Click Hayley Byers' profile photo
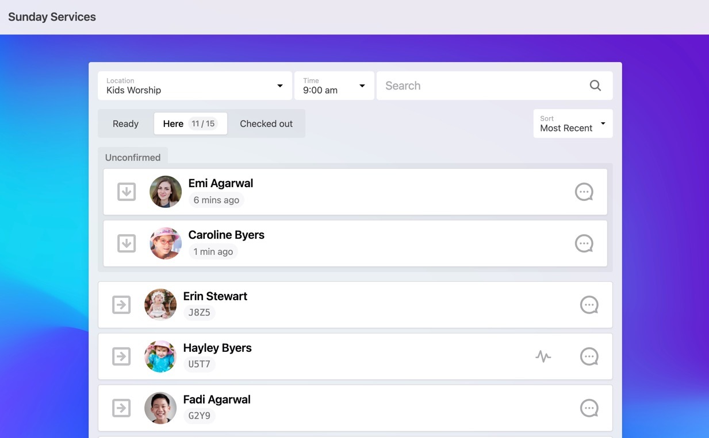The width and height of the screenshot is (709, 438). (160, 356)
